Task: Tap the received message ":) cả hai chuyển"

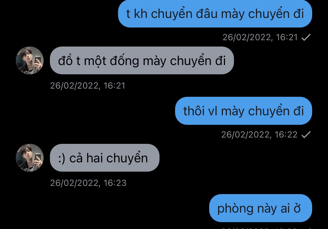Action: [105, 158]
